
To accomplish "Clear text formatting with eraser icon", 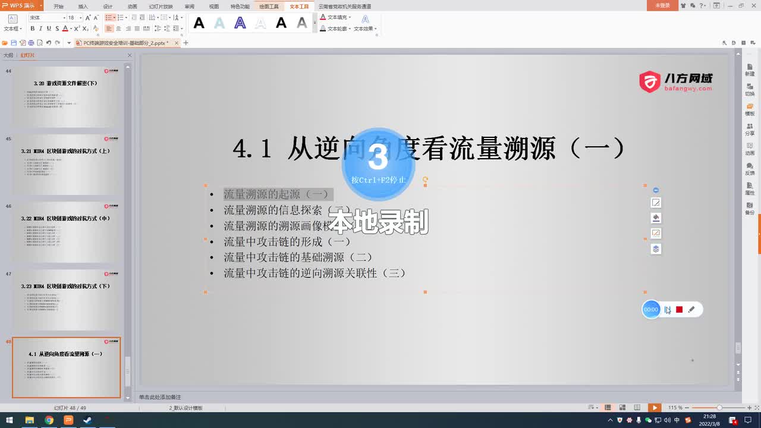I will 97,29.
